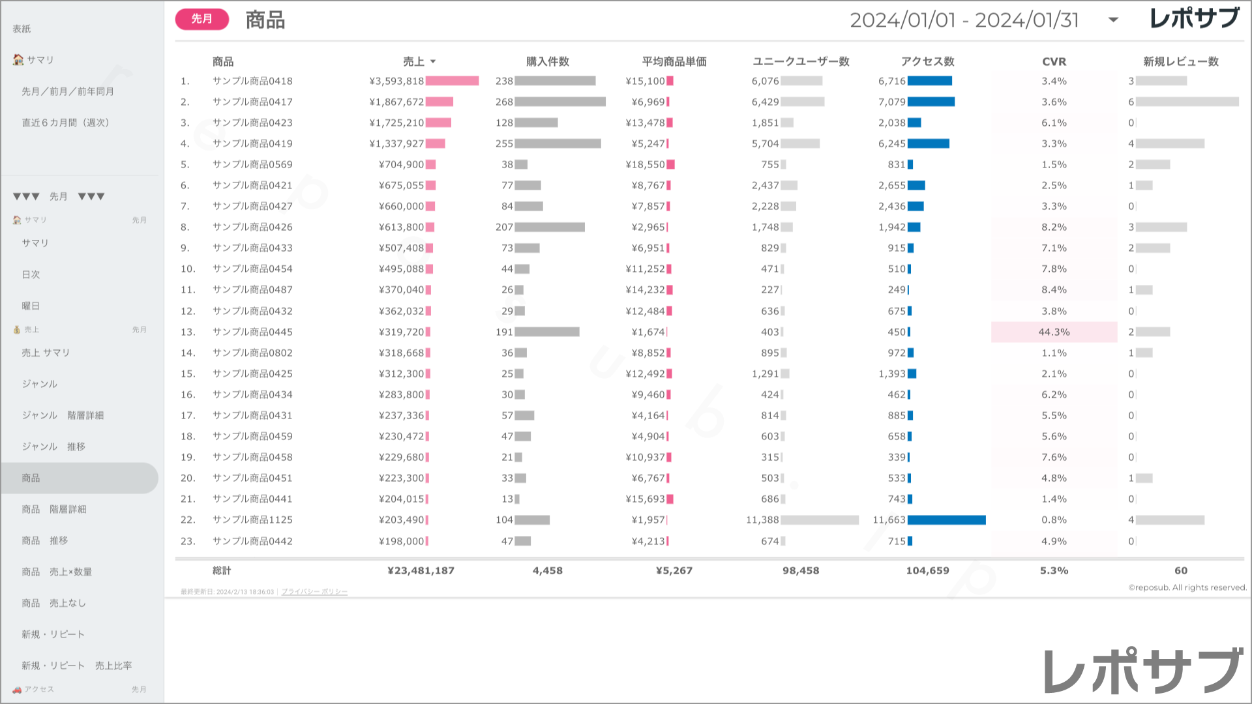
Task: Click the 商品 column header in the table
Action: [x=223, y=61]
